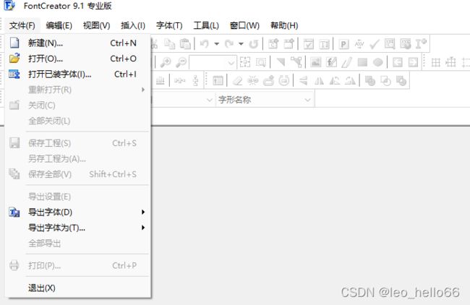Viewport: 470px width, 305px height.
Task: Expand the 重新打开(R) submenu arrow
Action: 143,90
